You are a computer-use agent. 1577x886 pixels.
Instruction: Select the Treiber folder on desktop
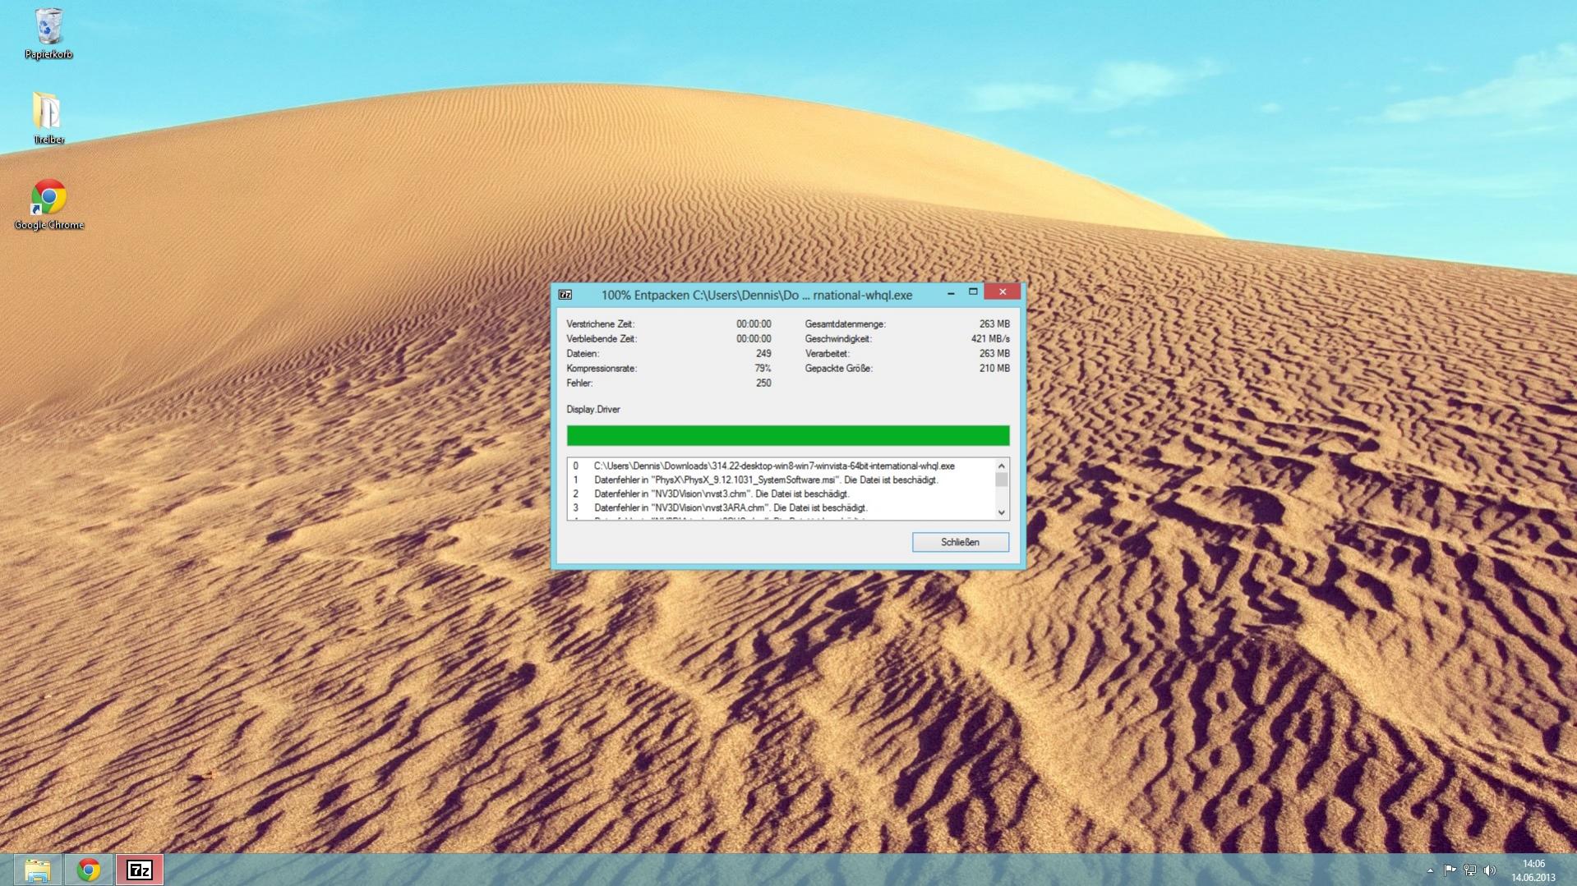(48, 117)
